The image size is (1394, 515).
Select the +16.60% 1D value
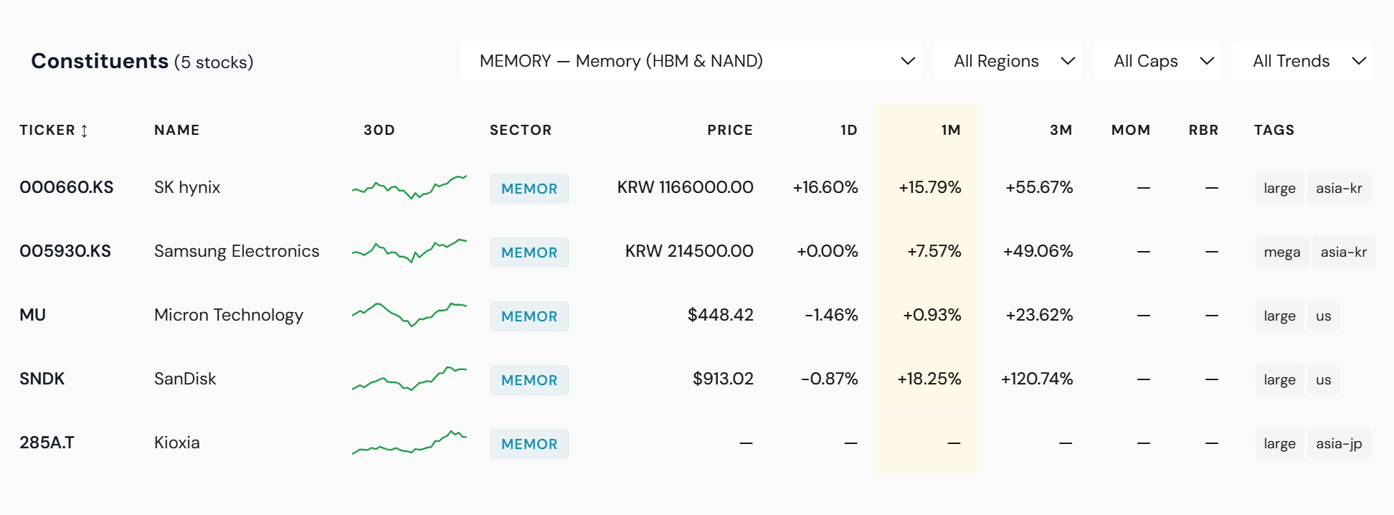[x=825, y=187]
